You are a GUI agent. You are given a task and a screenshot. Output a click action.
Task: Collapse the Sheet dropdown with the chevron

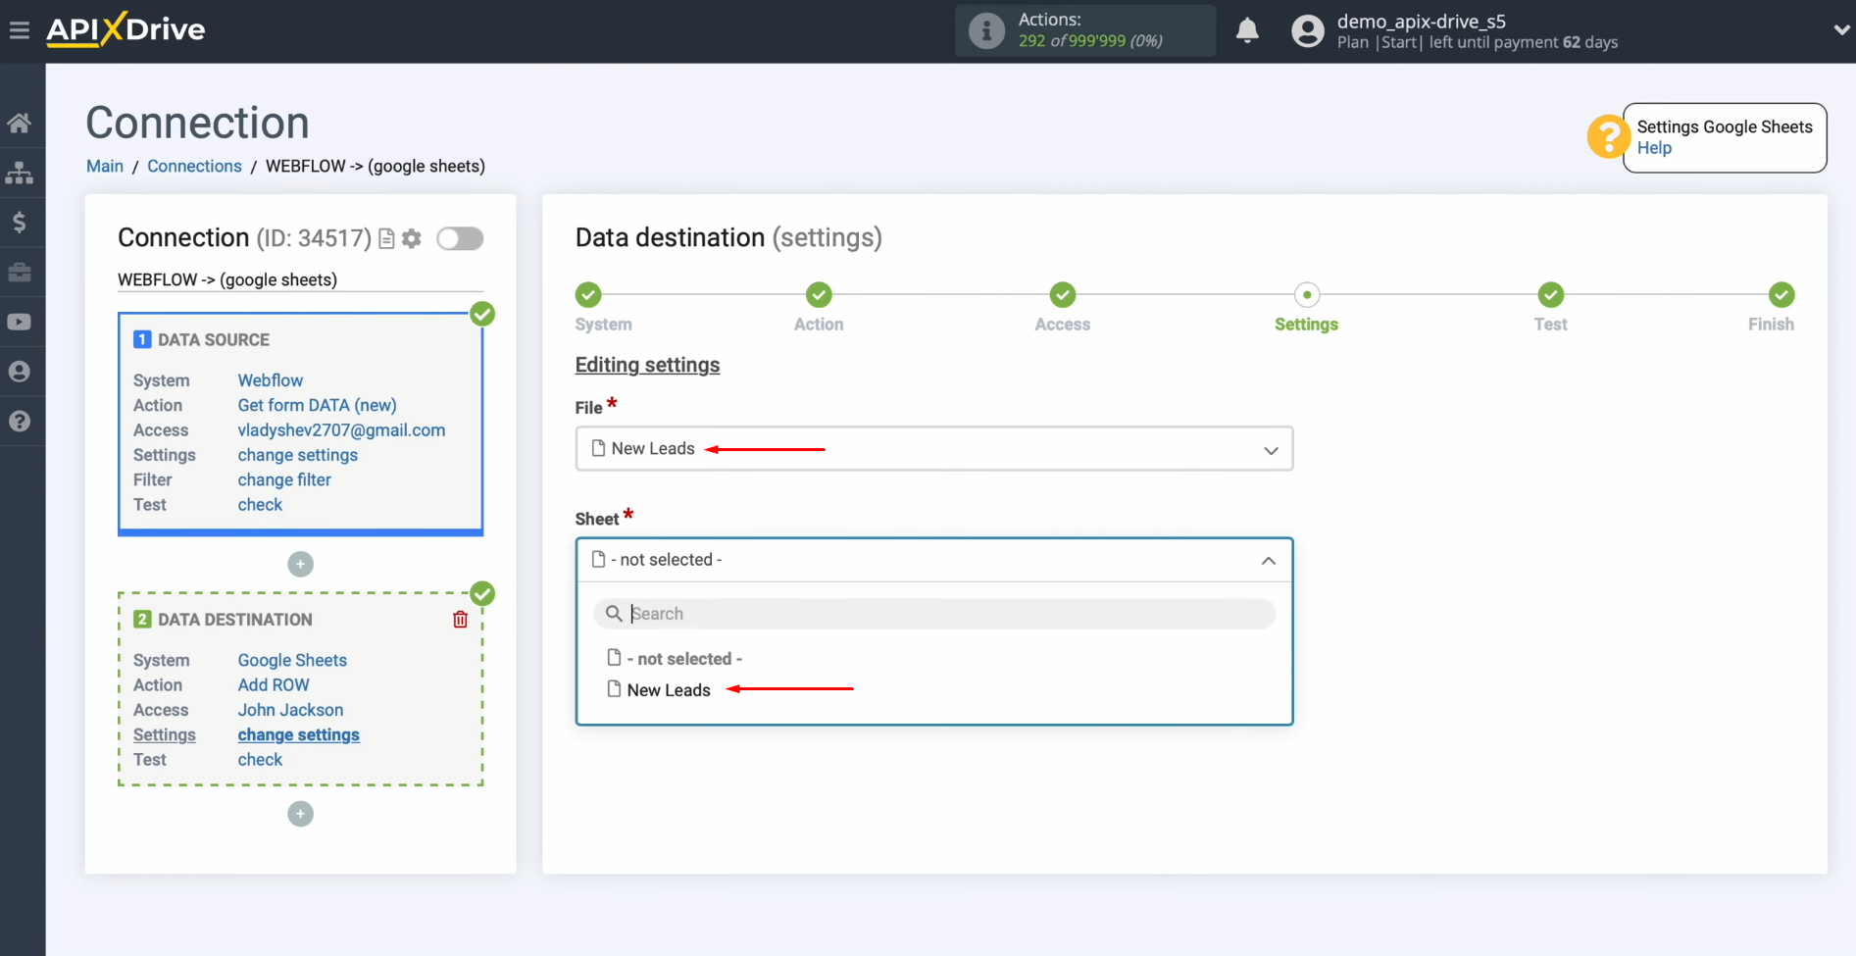1268,560
